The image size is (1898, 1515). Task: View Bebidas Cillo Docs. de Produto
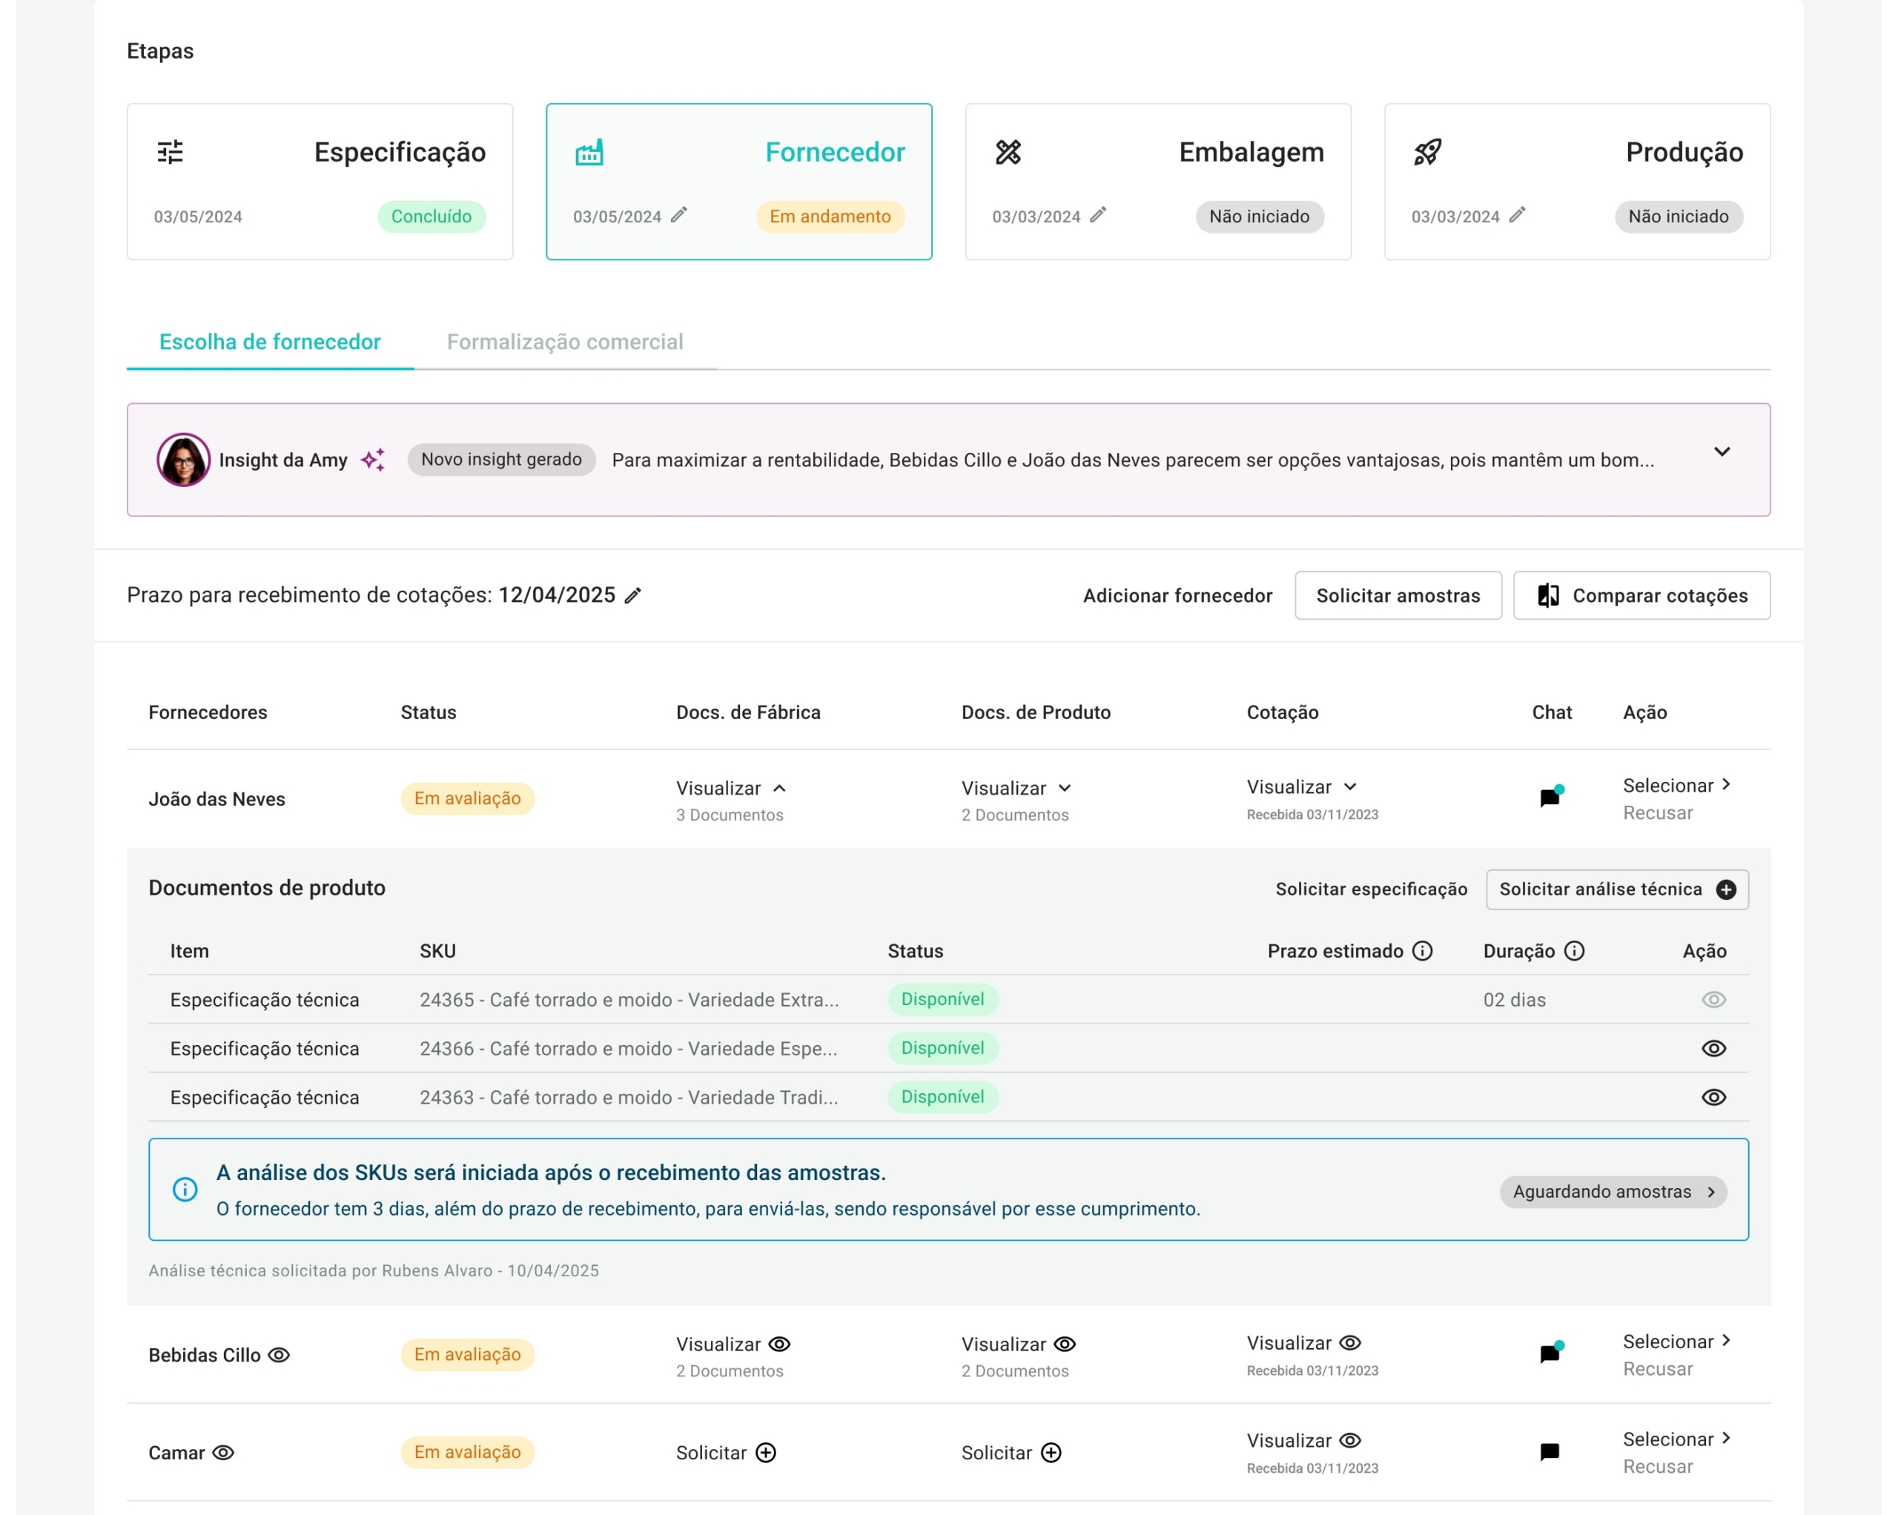point(1018,1345)
